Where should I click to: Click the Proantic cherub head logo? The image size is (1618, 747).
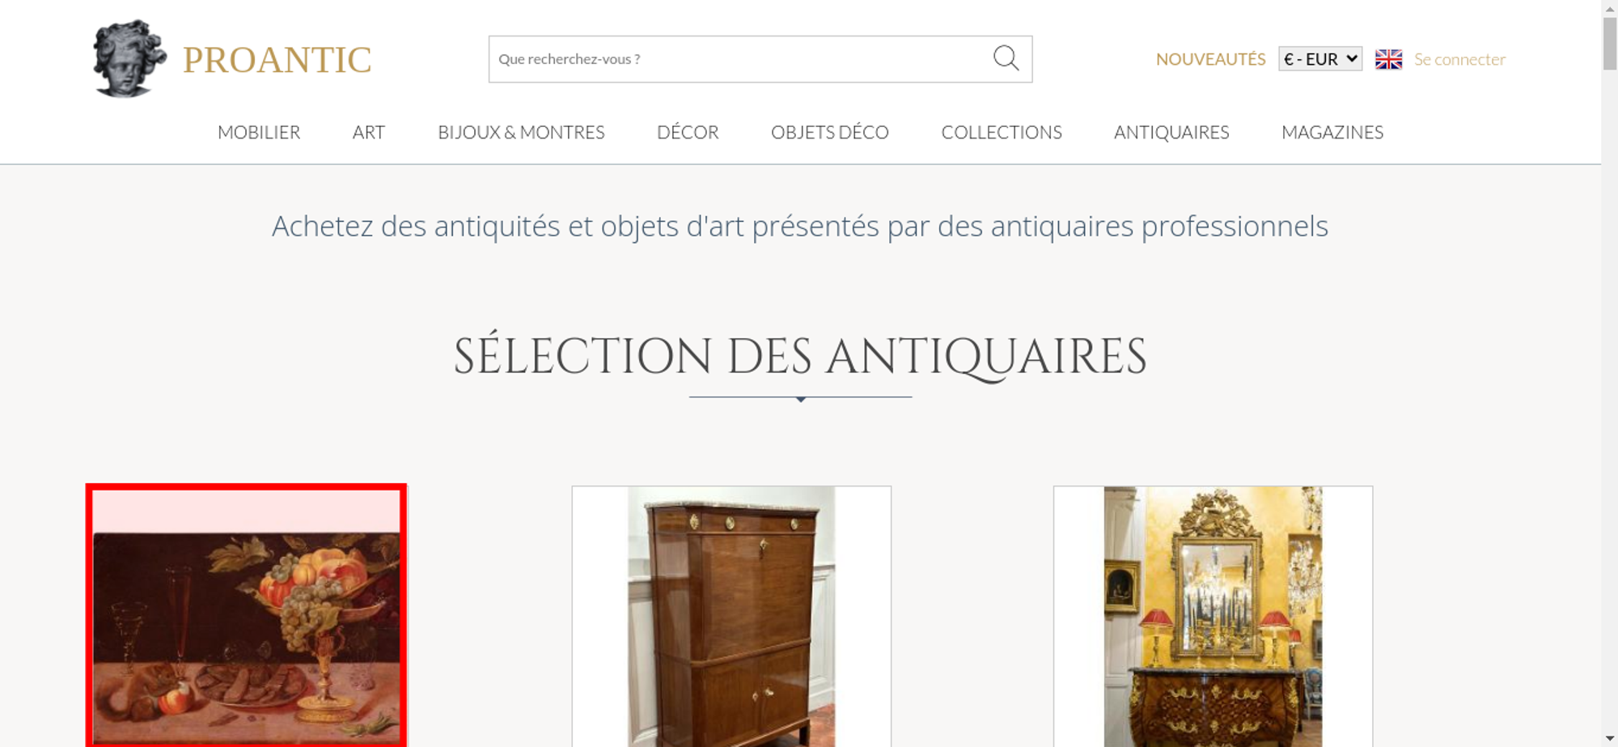[129, 59]
